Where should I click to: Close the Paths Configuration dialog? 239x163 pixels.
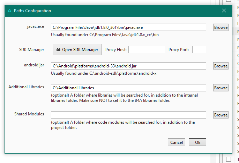click(224, 11)
